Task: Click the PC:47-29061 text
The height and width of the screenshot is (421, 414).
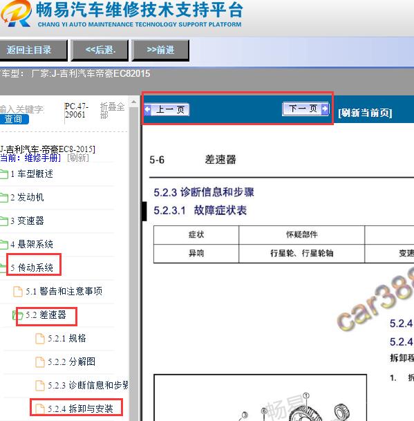Action: (76, 111)
